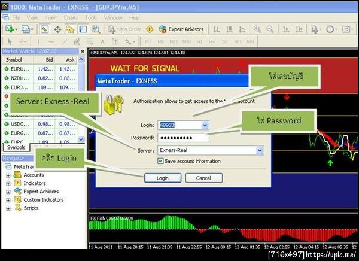Click the Zoom Out magnifier icon
The image size is (359, 261).
click(x=270, y=29)
